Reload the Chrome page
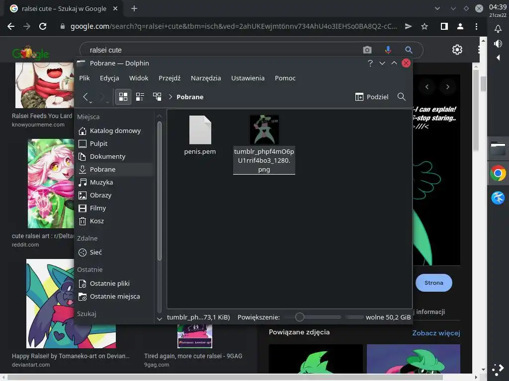 (x=43, y=26)
